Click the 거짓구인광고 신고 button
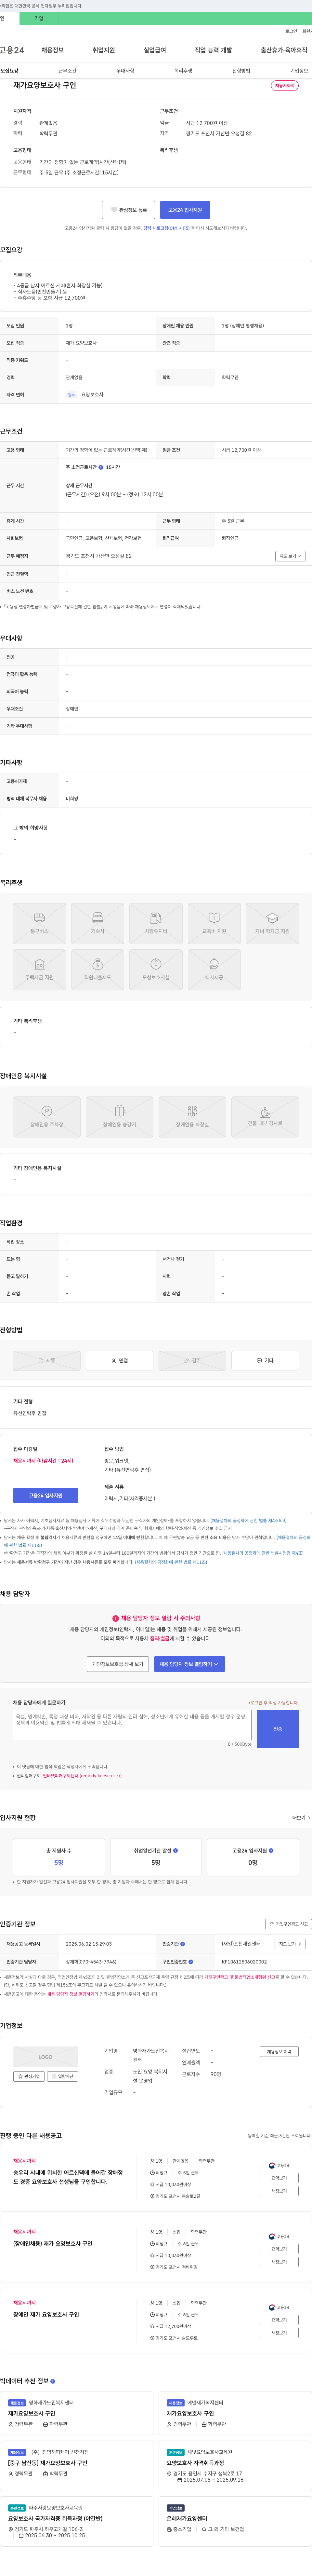Image resolution: width=312 pixels, height=2576 pixels. tap(288, 1924)
